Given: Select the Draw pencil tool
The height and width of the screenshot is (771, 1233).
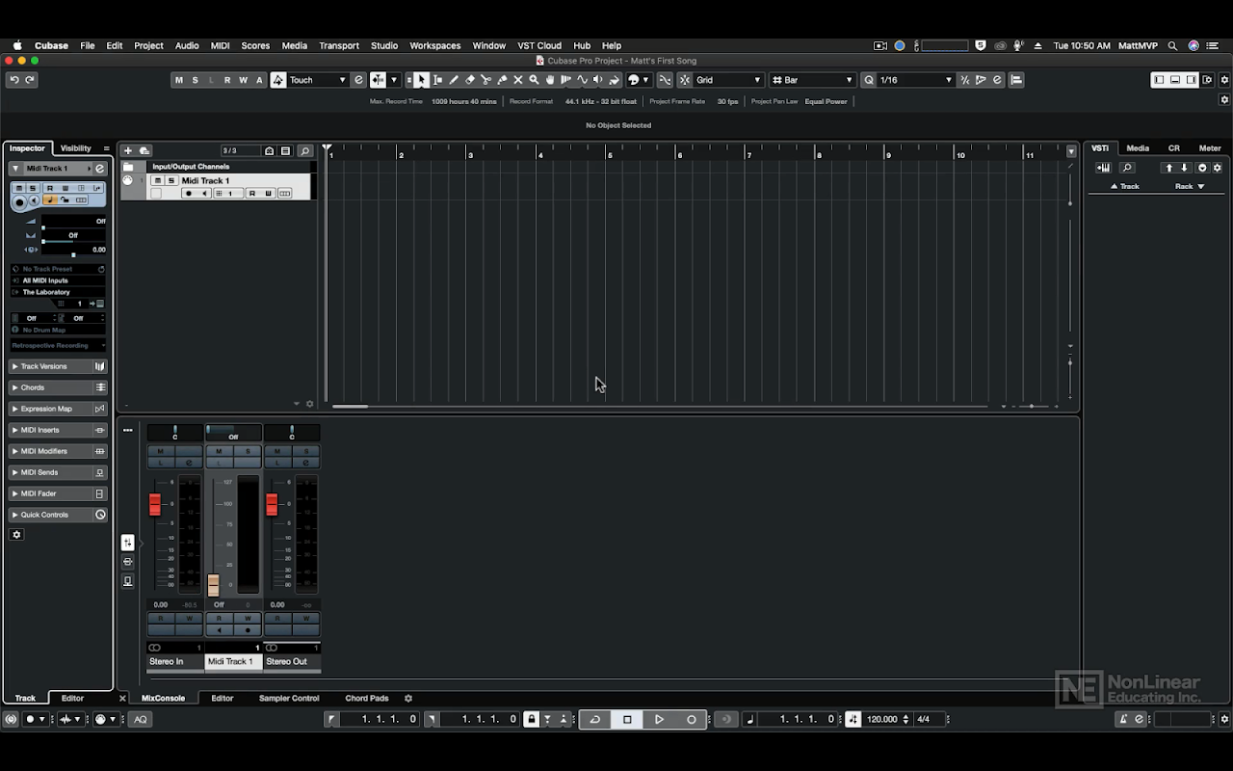Looking at the screenshot, I should tap(454, 80).
